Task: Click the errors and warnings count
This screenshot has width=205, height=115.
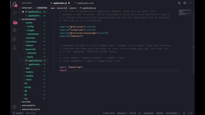Action: (31, 113)
